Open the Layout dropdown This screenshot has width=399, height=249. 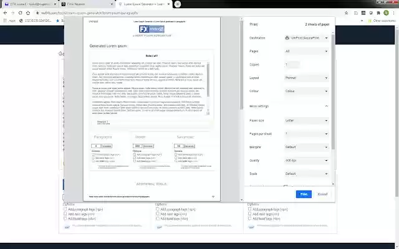click(306, 78)
